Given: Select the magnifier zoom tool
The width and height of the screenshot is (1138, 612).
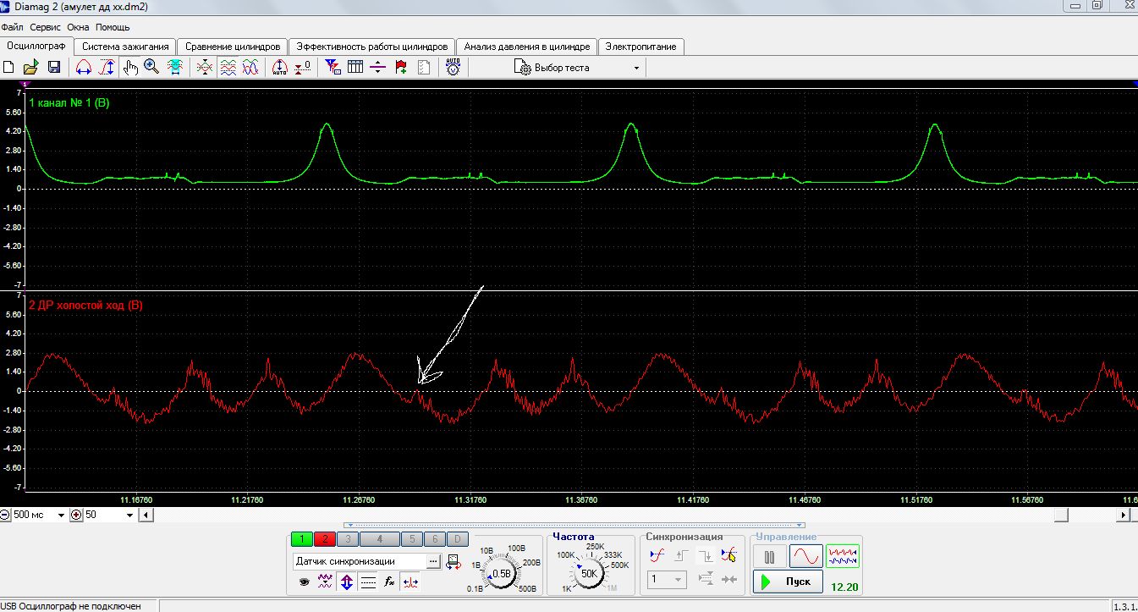Looking at the screenshot, I should pyautogui.click(x=152, y=68).
